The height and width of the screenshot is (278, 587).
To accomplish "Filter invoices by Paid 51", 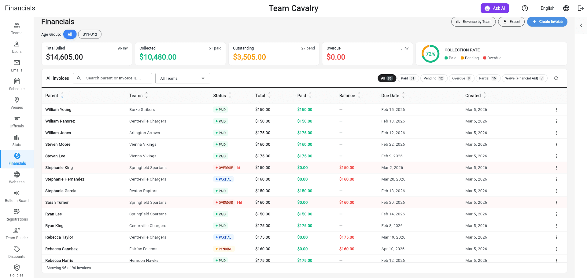I will point(408,78).
